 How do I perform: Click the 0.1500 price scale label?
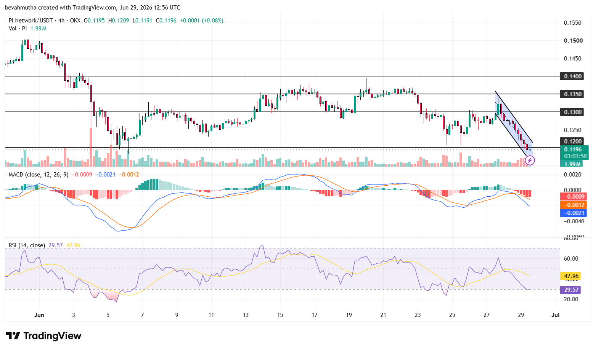point(573,41)
